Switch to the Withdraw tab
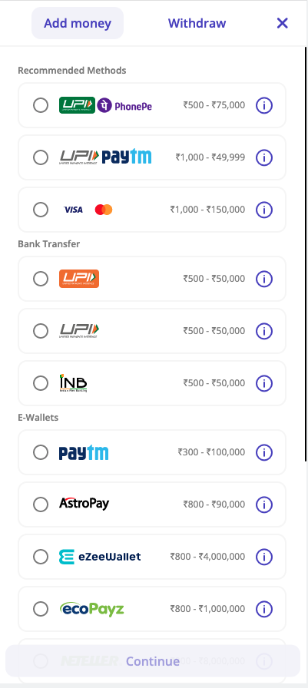Screen dimensions: 308x688 pyautogui.click(x=197, y=23)
